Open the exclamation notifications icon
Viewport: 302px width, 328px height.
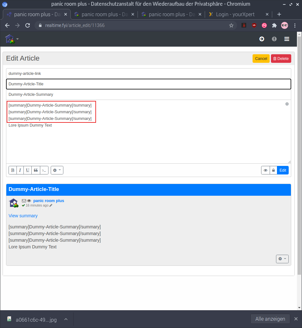pos(274,39)
